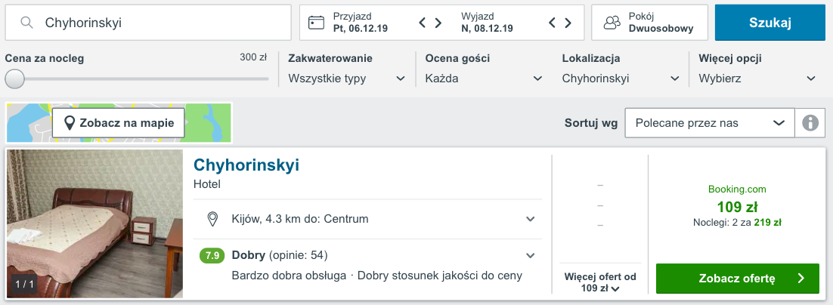Screen dimensions: 833x305
Task: Open the Zakwaterowanie type dropdown
Action: pos(347,79)
